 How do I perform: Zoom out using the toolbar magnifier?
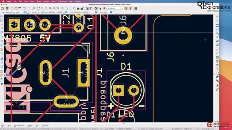pyautogui.click(x=46, y=8)
